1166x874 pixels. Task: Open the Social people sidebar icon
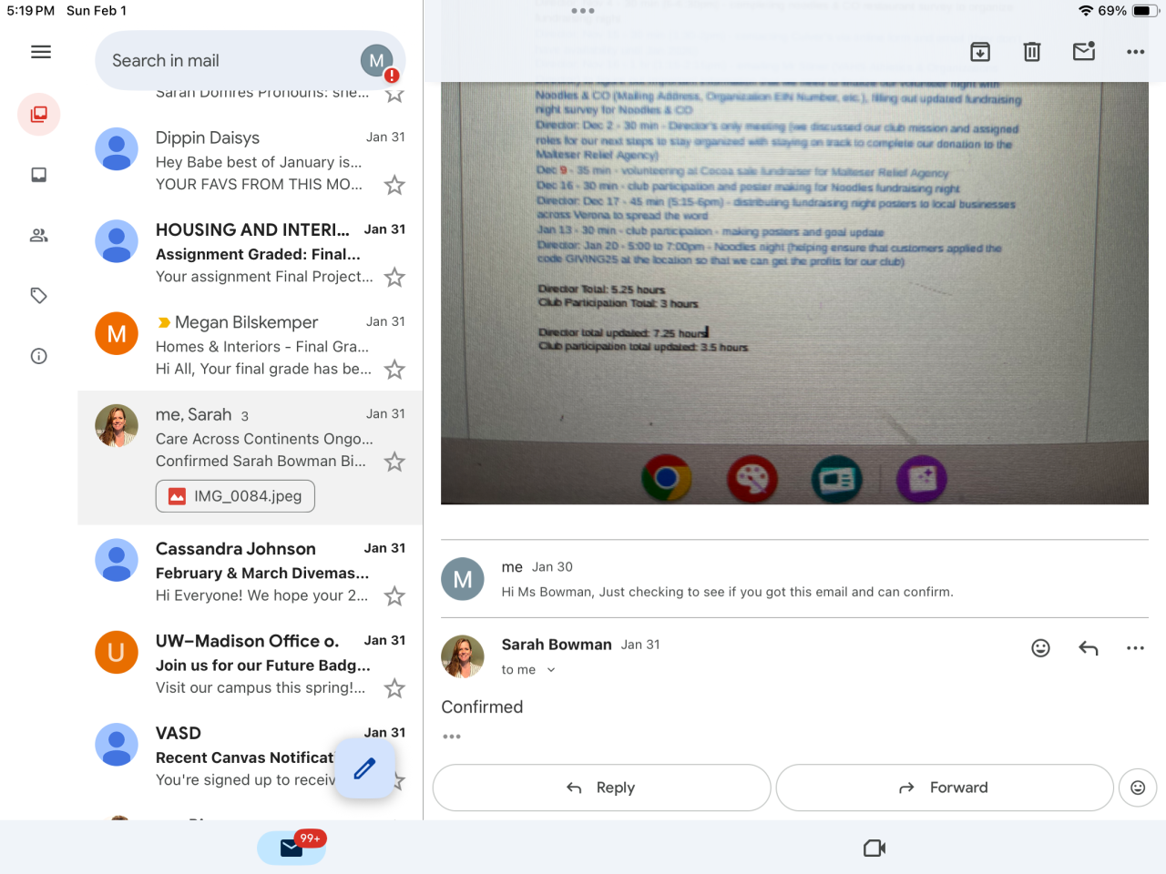pyautogui.click(x=39, y=235)
